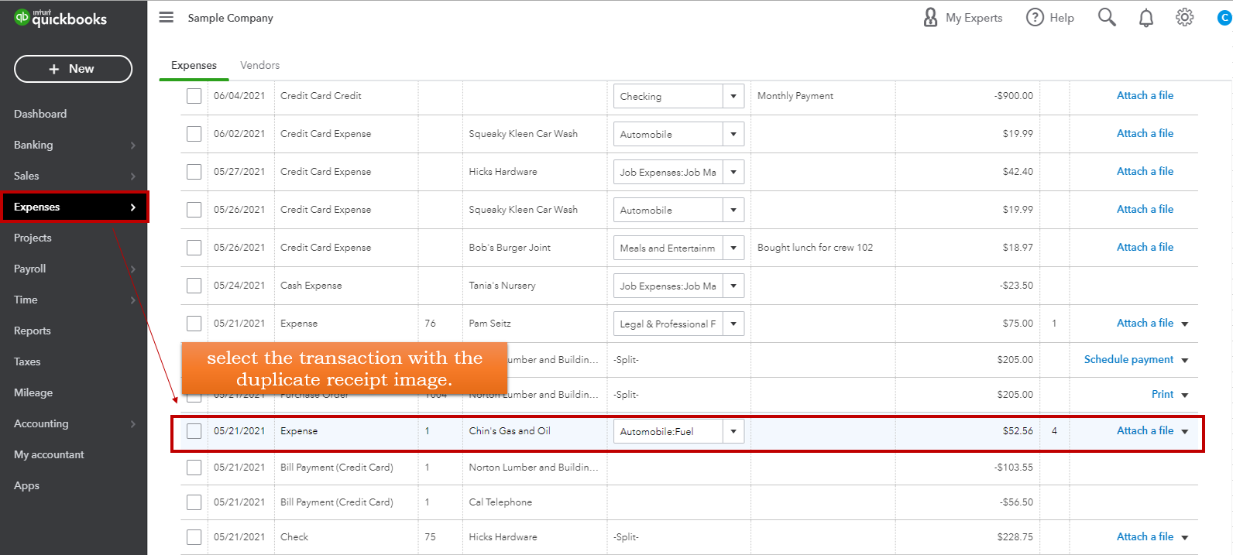Open the notifications bell
The width and height of the screenshot is (1233, 555).
pyautogui.click(x=1145, y=18)
